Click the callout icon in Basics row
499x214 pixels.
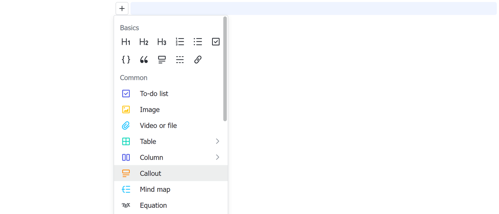coord(162,60)
